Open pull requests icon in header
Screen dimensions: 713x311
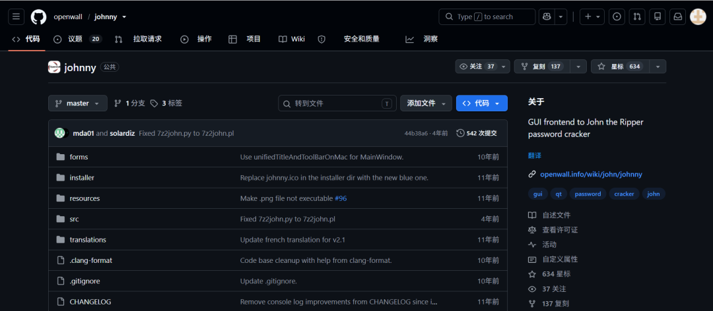637,16
